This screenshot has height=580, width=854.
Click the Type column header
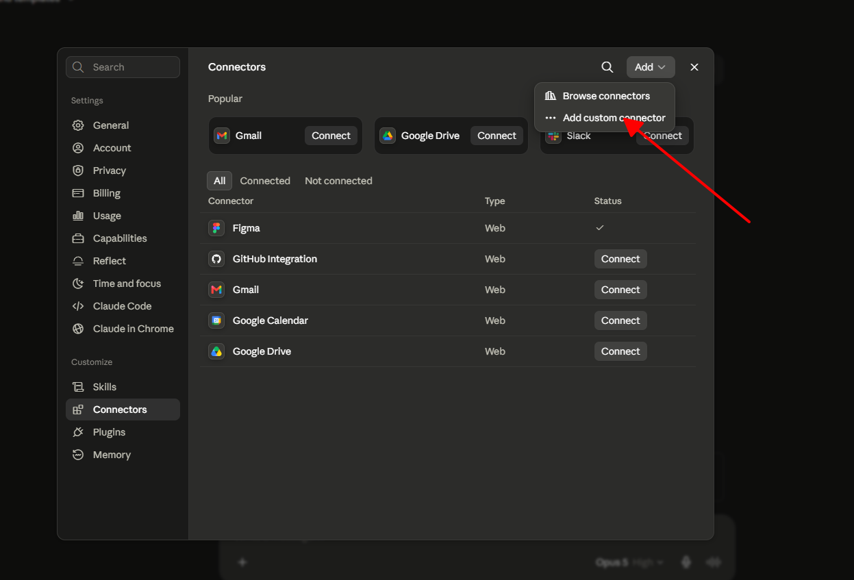[494, 201]
